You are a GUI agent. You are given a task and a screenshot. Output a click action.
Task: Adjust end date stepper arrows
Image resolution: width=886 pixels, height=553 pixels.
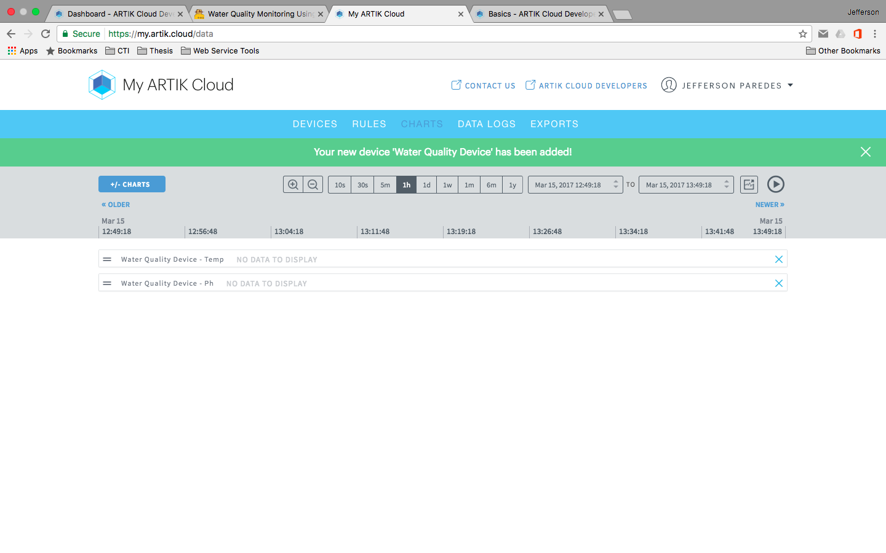click(x=727, y=184)
